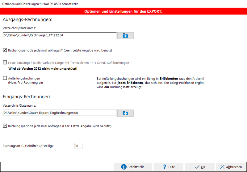247x172 pixels.
Task: Click the window title 'Optionen und Einstellungen für DATEV-ASCII-Schnittstelle'
Action: pos(40,4)
